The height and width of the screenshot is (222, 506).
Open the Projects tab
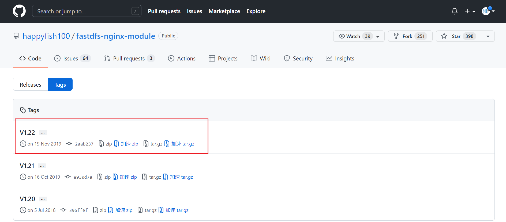[x=223, y=58]
